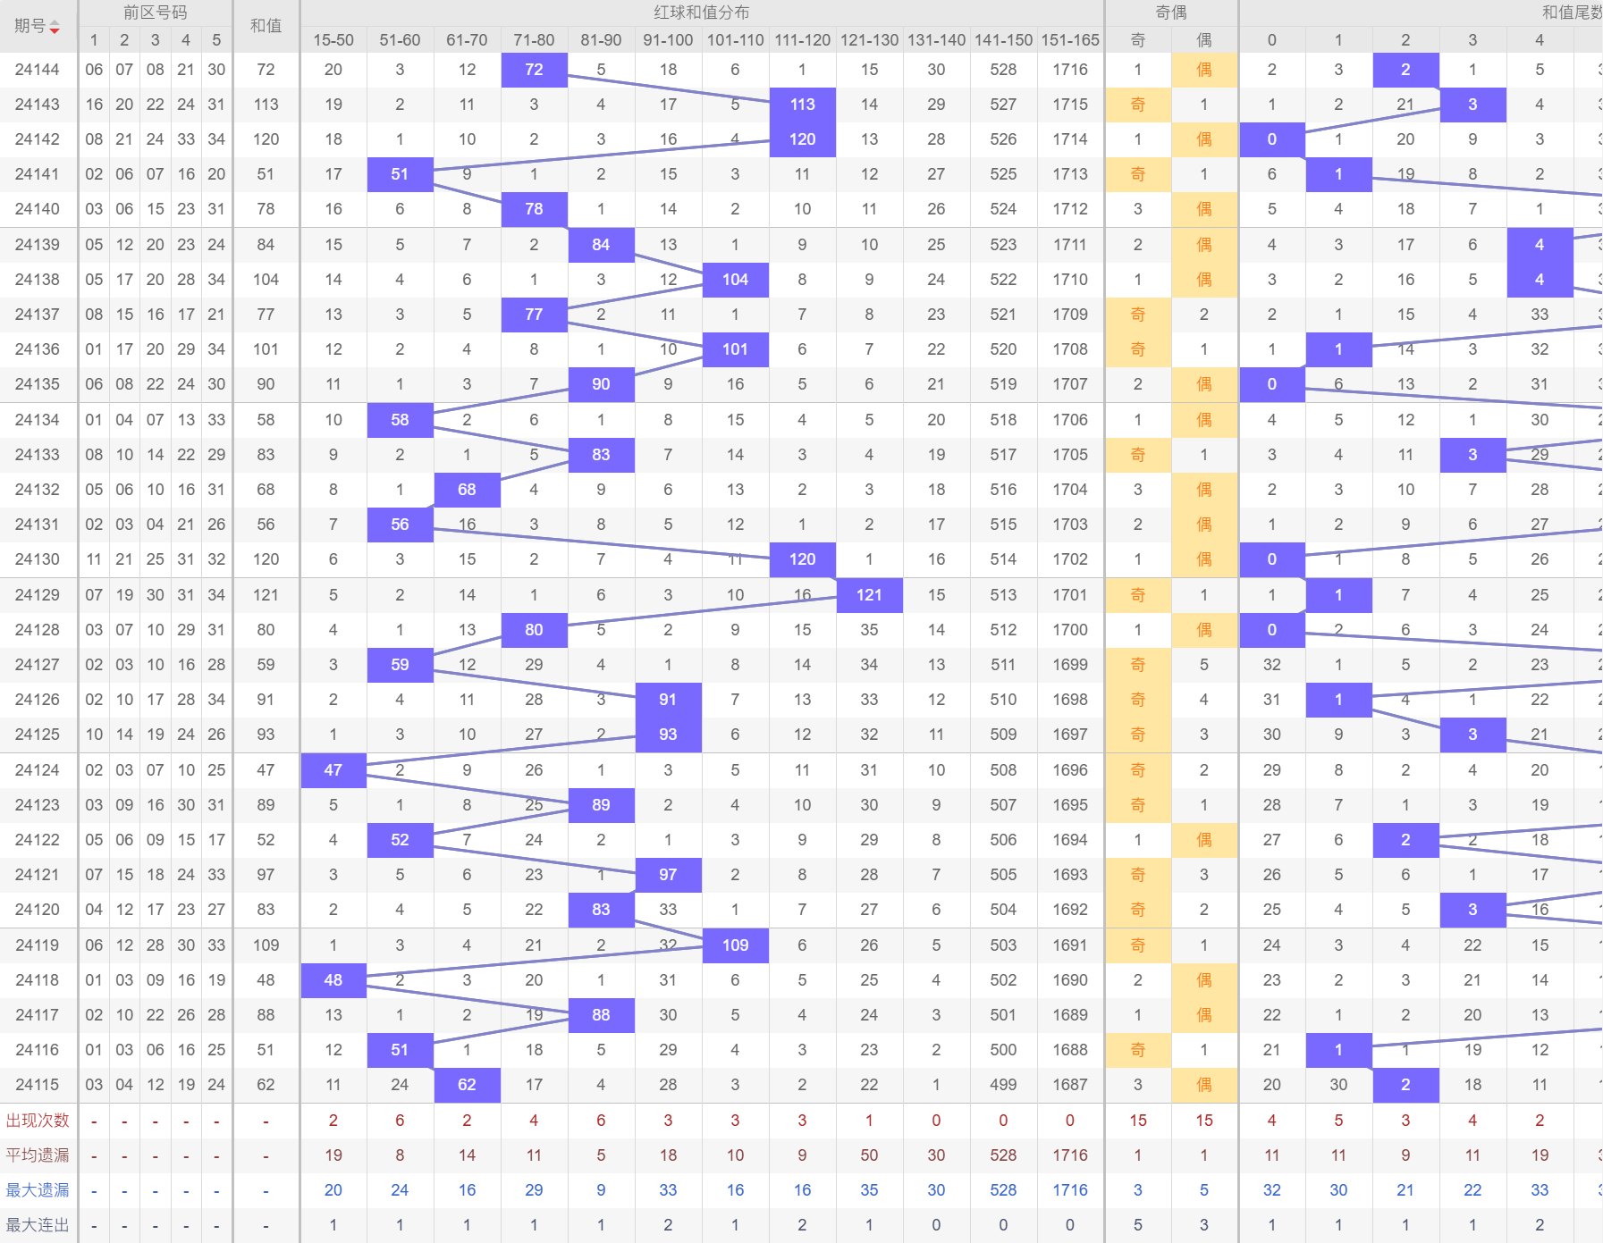This screenshot has width=1603, height=1243.
Task: Click the 最大连出 row label
Action: [x=38, y=1225]
